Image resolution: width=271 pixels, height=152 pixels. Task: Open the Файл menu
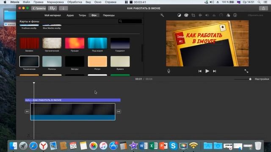26,2
